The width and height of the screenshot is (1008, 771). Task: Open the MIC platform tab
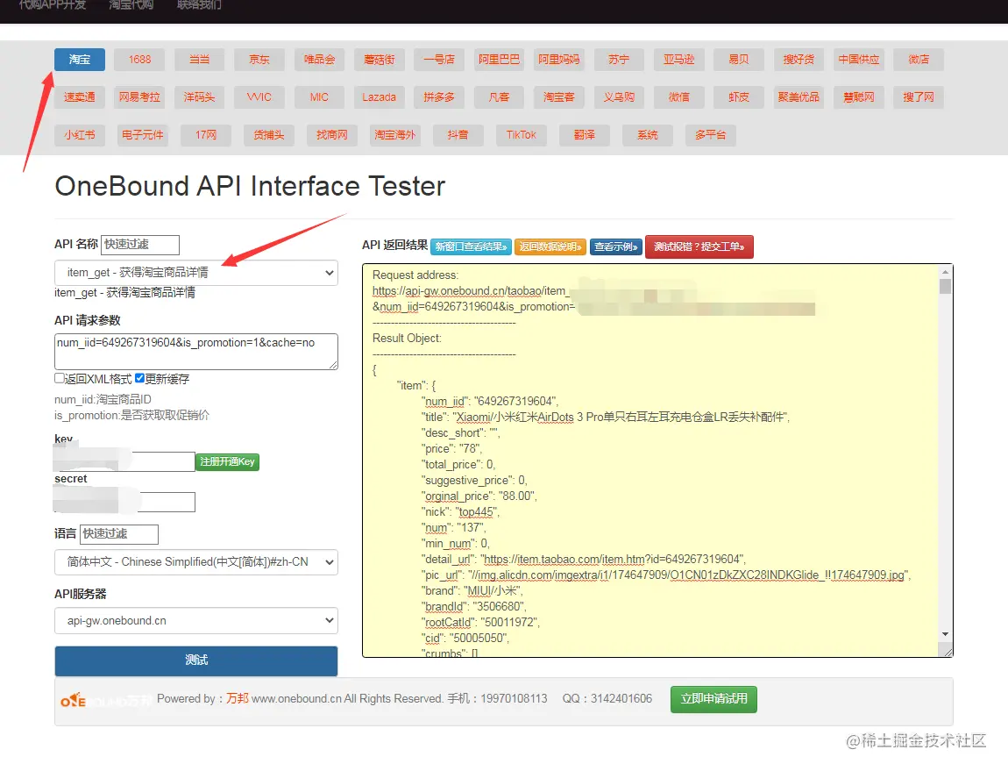(x=320, y=97)
